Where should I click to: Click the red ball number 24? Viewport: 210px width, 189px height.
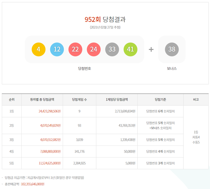pyautogui.click(x=94, y=49)
